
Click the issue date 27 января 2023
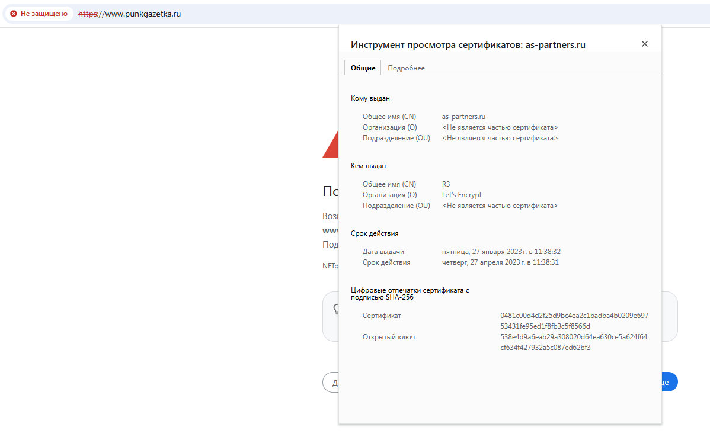click(501, 252)
